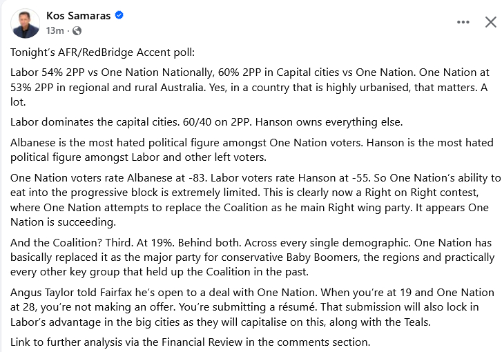Click the "Tonight's AFR/RedBridge Accent poll" line

[x=103, y=52]
